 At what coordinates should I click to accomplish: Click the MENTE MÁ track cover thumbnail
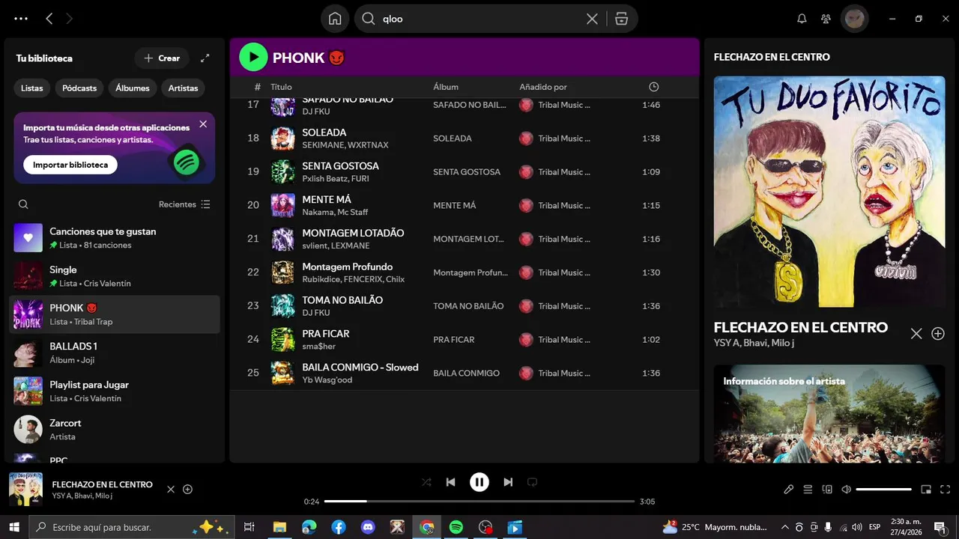click(x=282, y=205)
